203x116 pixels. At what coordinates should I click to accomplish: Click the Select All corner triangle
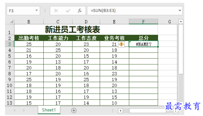(x=12, y=21)
